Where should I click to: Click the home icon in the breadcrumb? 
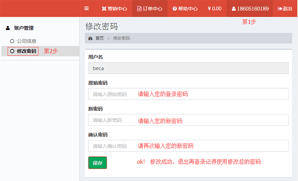(x=91, y=38)
